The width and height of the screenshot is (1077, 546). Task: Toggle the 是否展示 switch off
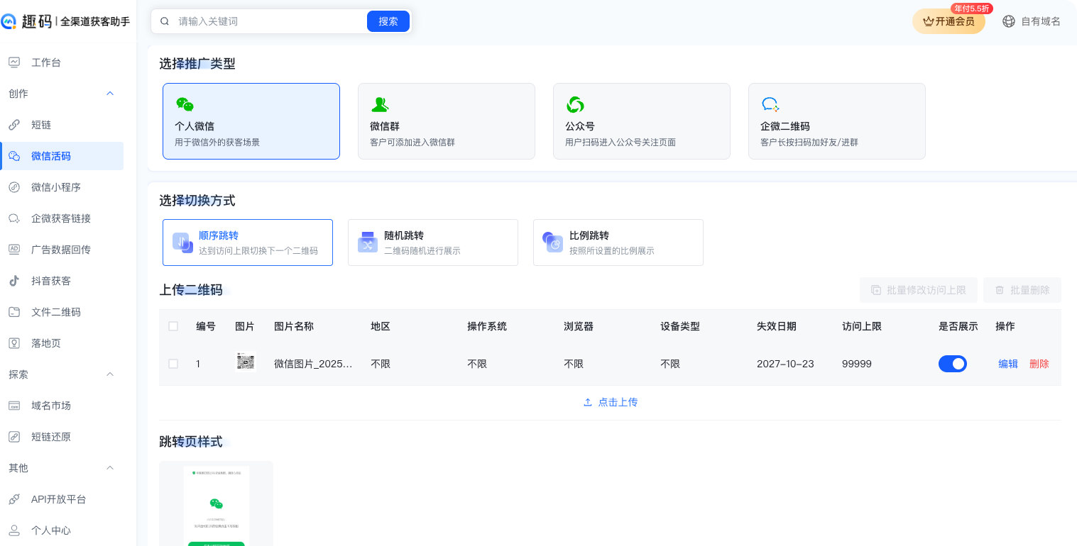click(x=952, y=364)
